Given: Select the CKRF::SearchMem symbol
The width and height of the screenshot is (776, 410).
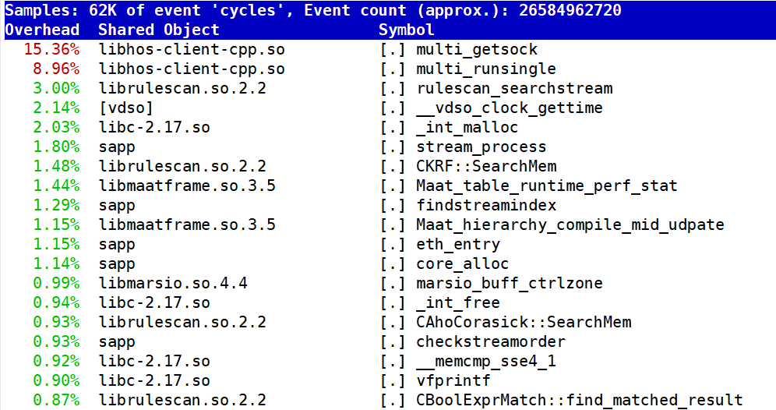Looking at the screenshot, I should click(486, 167).
